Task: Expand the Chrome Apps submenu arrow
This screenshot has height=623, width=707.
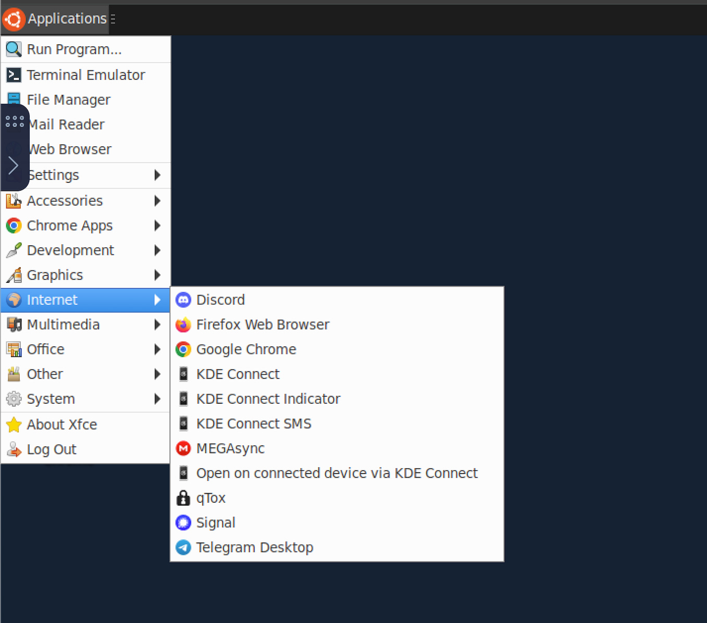Action: pos(157,226)
